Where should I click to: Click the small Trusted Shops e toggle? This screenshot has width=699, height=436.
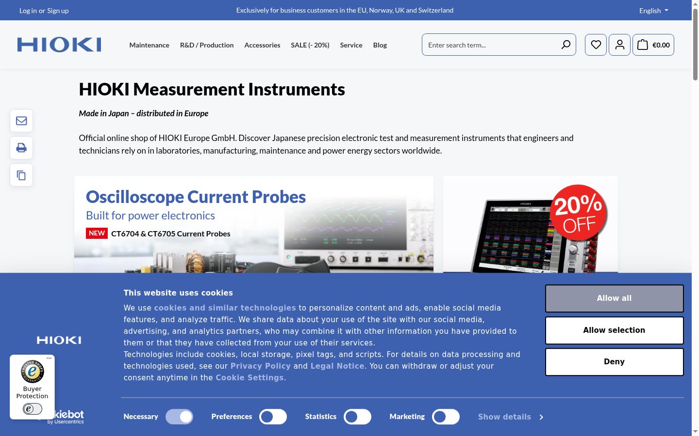click(x=33, y=409)
